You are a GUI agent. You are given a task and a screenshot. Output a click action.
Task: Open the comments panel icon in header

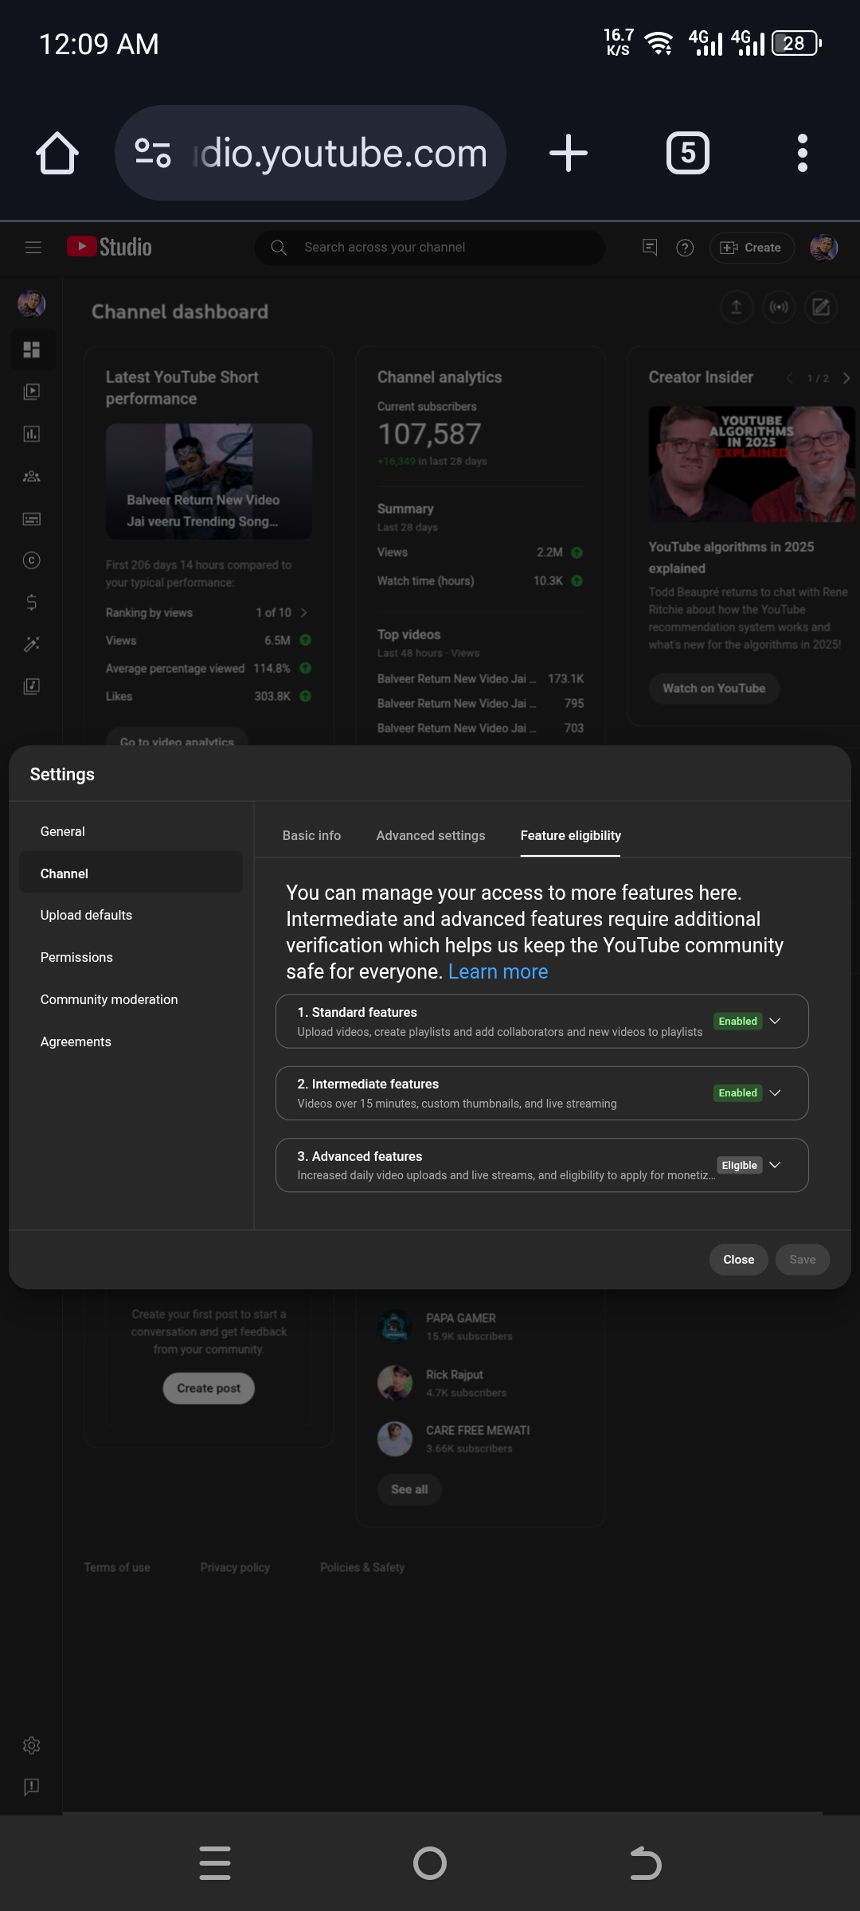point(650,248)
